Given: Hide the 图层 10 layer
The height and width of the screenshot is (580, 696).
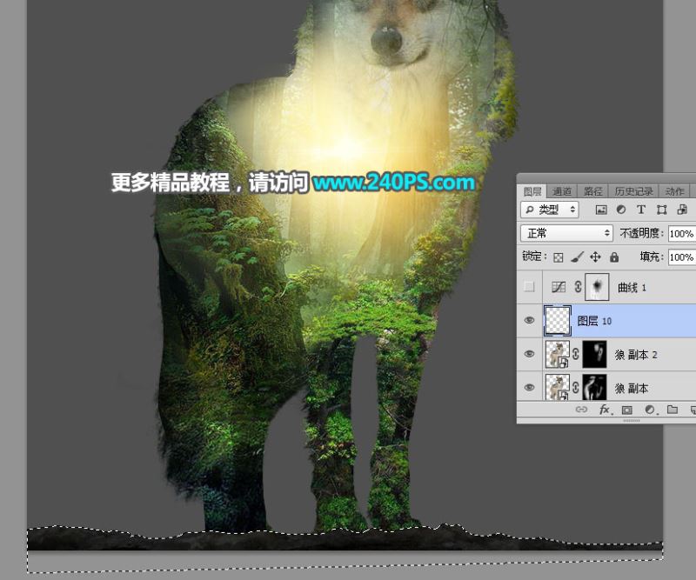Looking at the screenshot, I should (x=529, y=320).
